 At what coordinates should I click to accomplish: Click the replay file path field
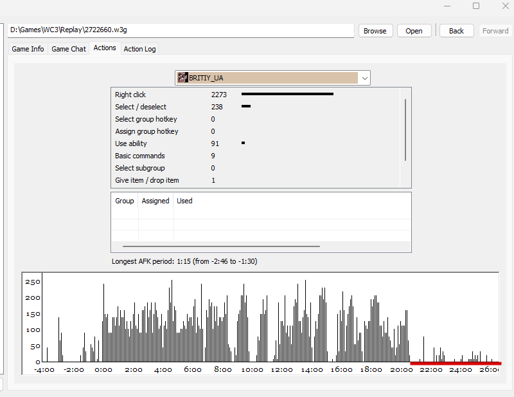(181, 30)
